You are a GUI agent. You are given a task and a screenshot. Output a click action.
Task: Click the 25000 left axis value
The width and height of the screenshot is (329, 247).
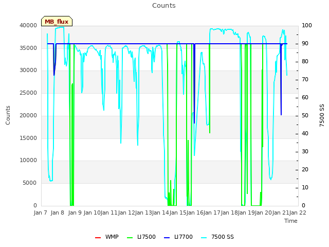click(28, 93)
